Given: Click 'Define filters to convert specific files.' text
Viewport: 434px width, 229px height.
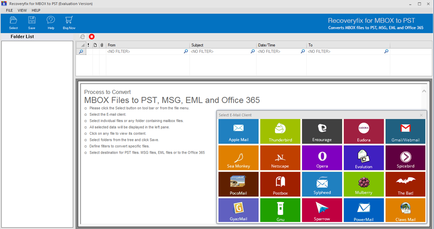Looking at the screenshot, I should click(x=119, y=146).
